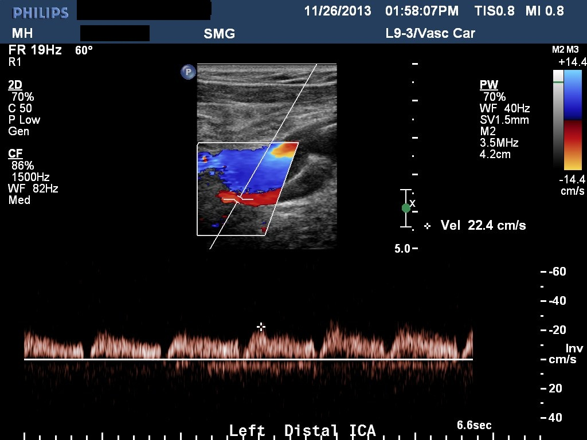Select the PW mode heading

(488, 85)
